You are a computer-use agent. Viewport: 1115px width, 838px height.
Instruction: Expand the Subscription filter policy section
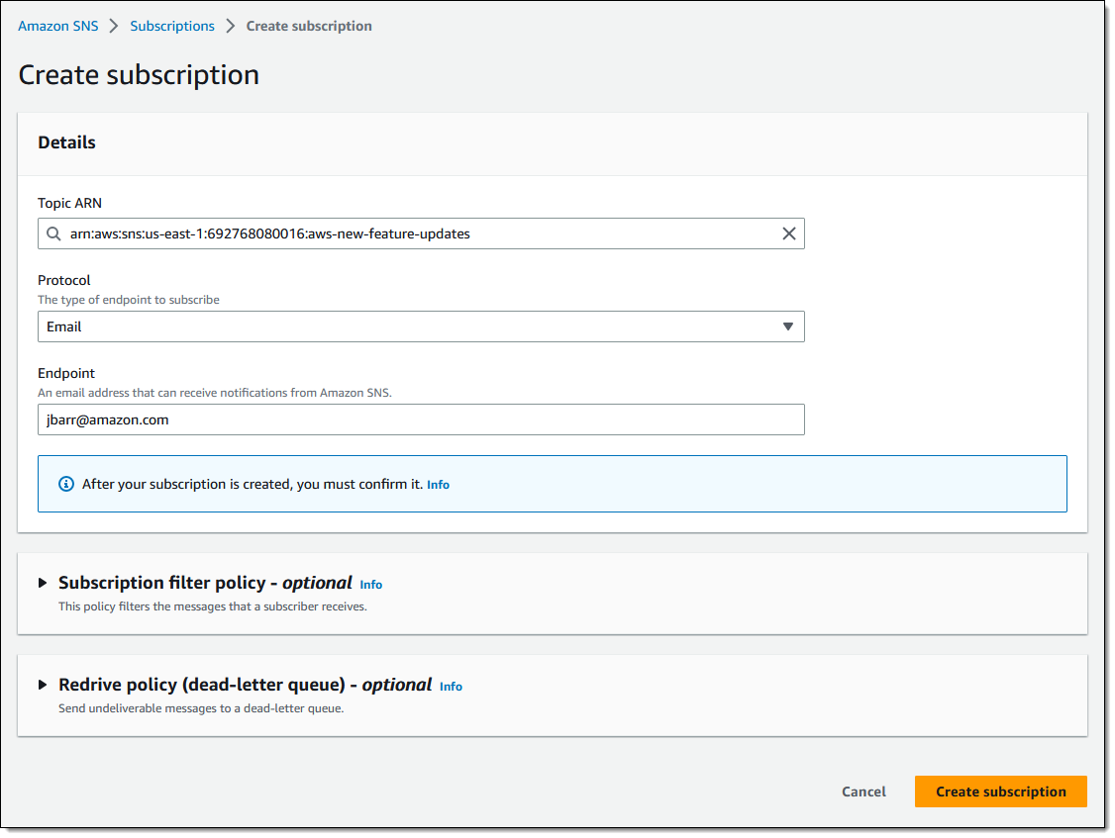[43, 583]
